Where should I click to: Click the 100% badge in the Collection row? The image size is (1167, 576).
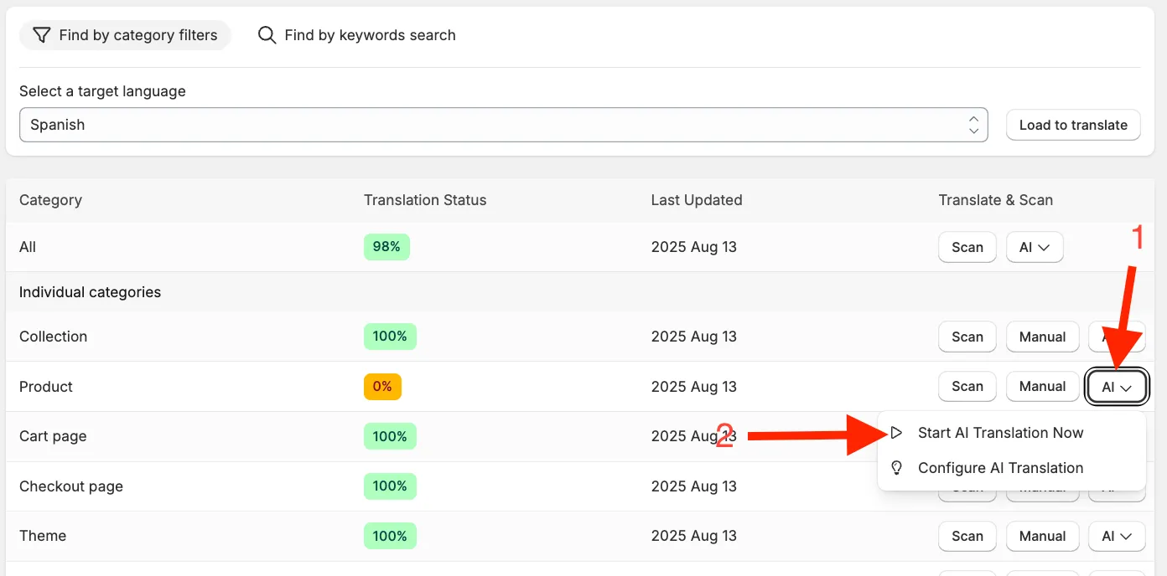(390, 337)
